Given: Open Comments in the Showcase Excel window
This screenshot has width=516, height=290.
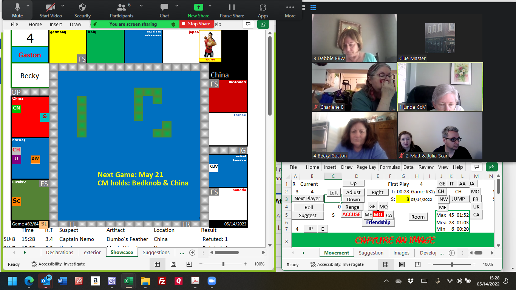Looking at the screenshot, I should click(248, 24).
